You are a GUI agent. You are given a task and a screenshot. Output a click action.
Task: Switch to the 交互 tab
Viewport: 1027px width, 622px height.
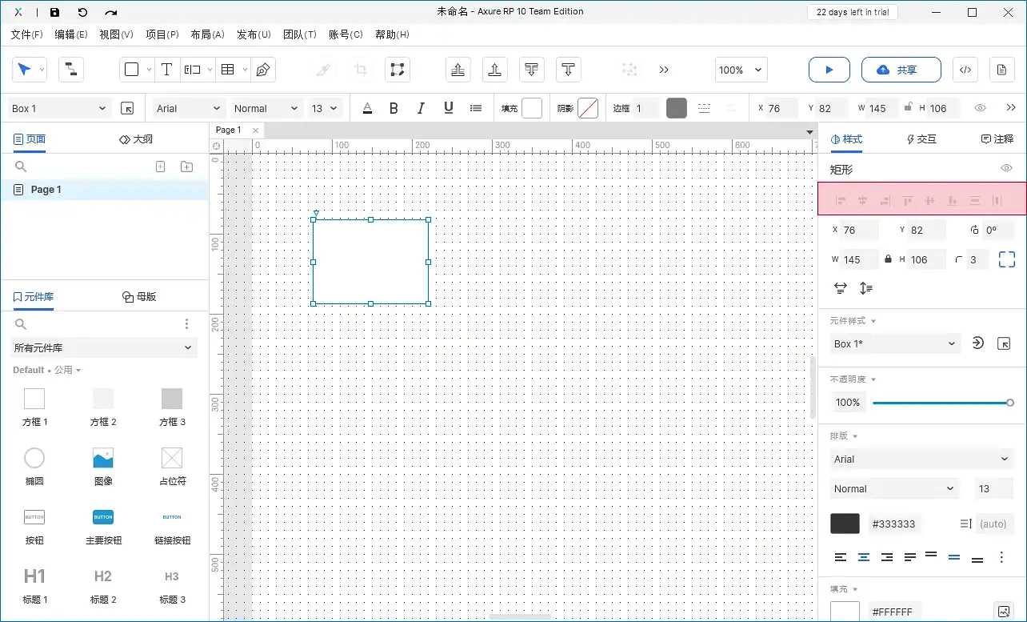pos(921,139)
